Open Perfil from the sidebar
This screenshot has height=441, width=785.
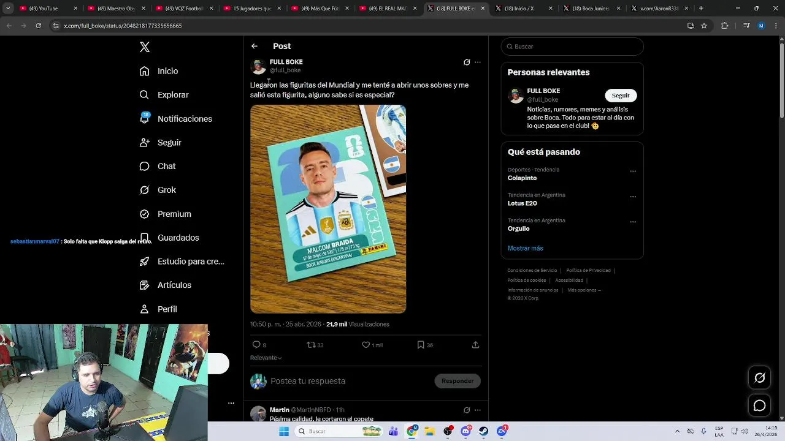(x=158, y=309)
